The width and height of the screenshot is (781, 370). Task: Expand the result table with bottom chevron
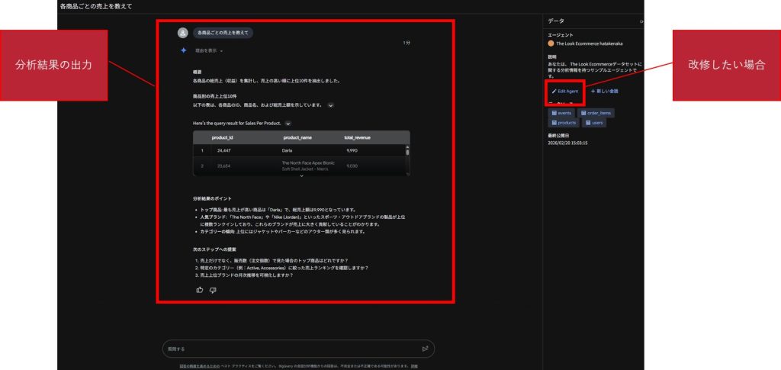(x=301, y=175)
